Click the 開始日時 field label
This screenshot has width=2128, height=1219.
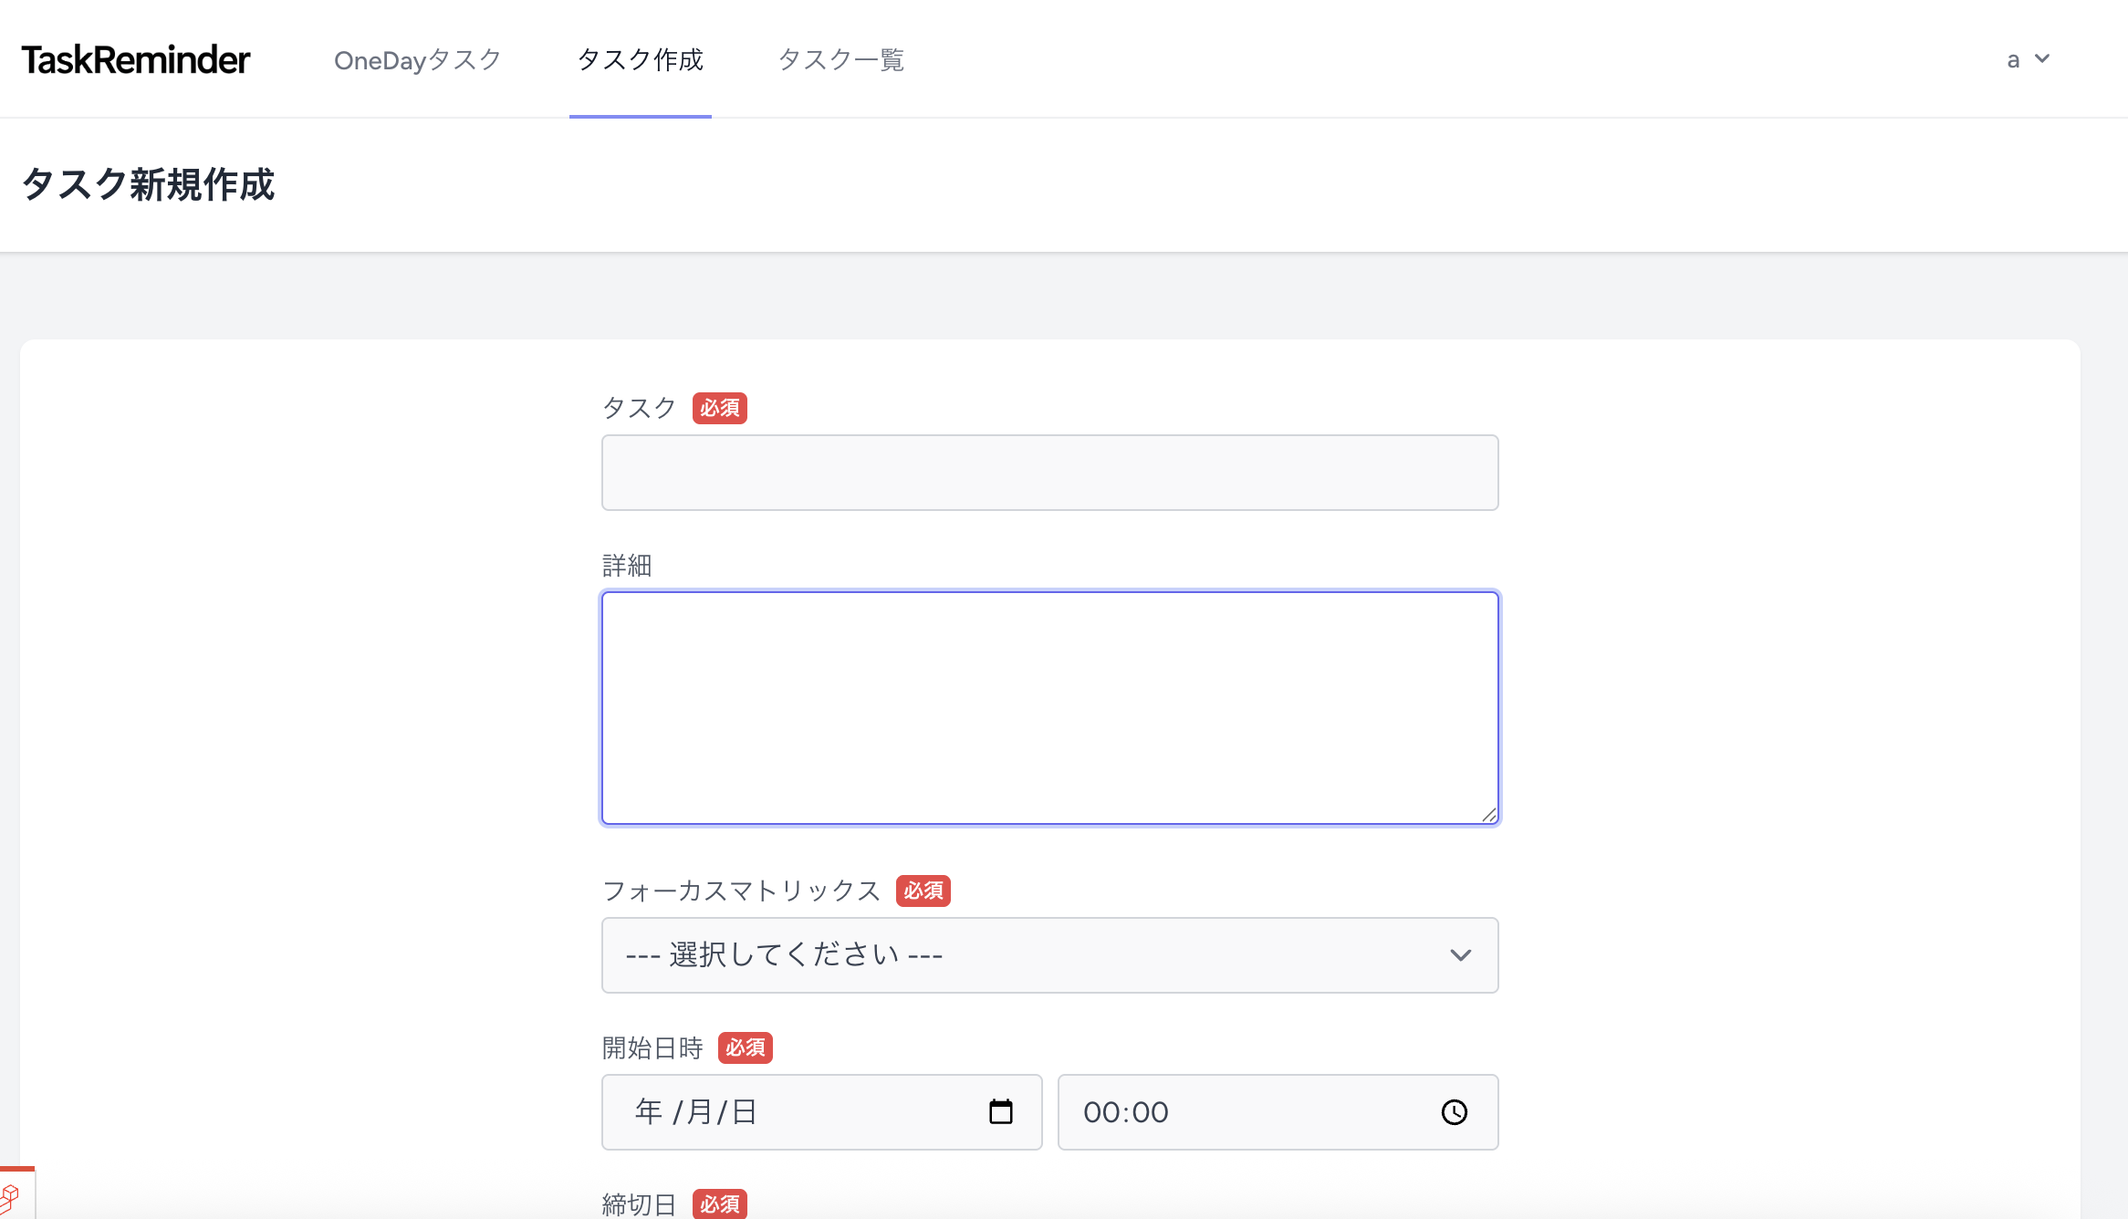pos(652,1047)
